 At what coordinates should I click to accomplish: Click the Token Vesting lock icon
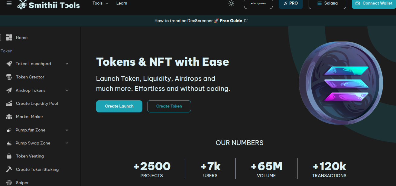coord(9,156)
